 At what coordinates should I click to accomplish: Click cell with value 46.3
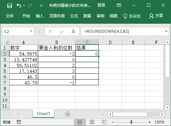click(x=24, y=77)
